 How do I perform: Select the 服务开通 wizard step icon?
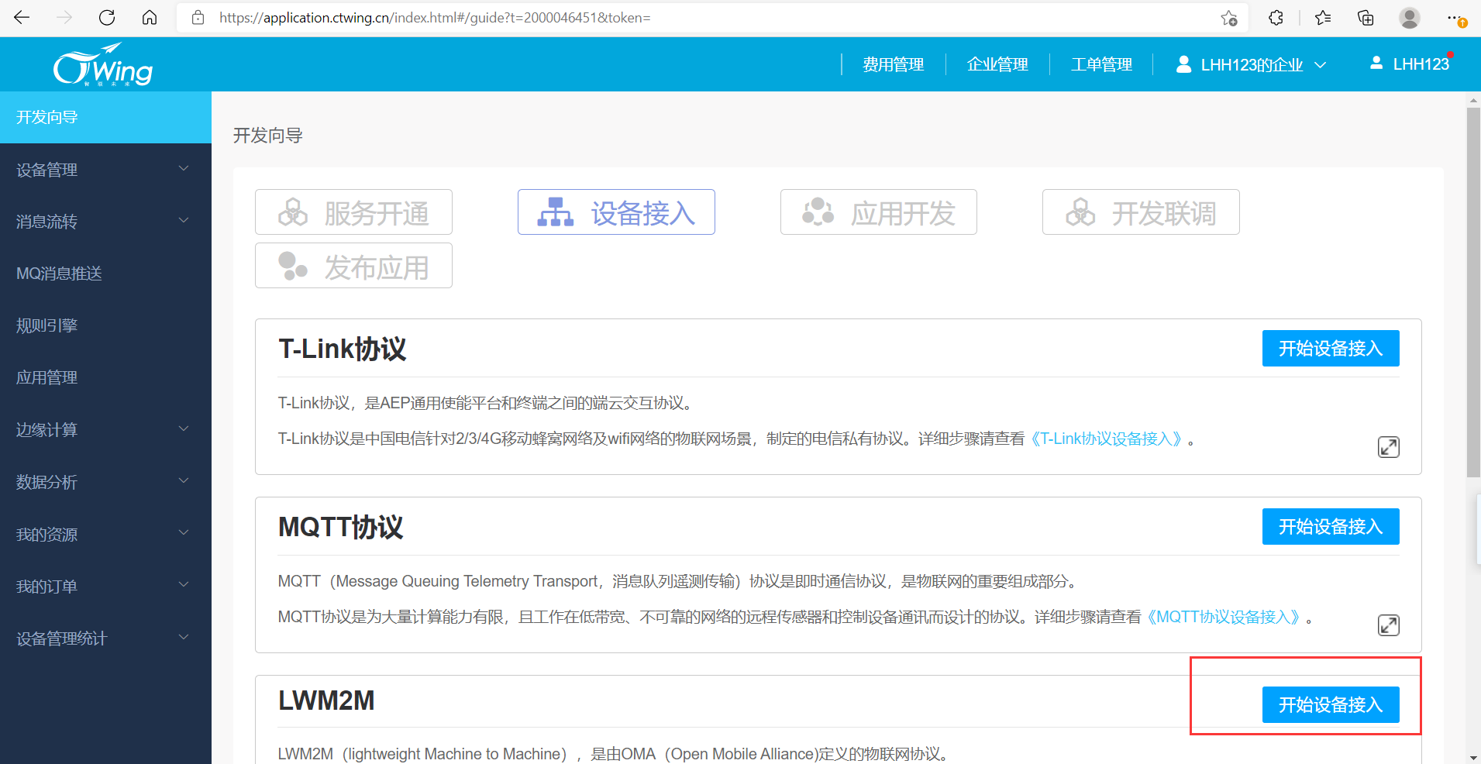point(294,212)
